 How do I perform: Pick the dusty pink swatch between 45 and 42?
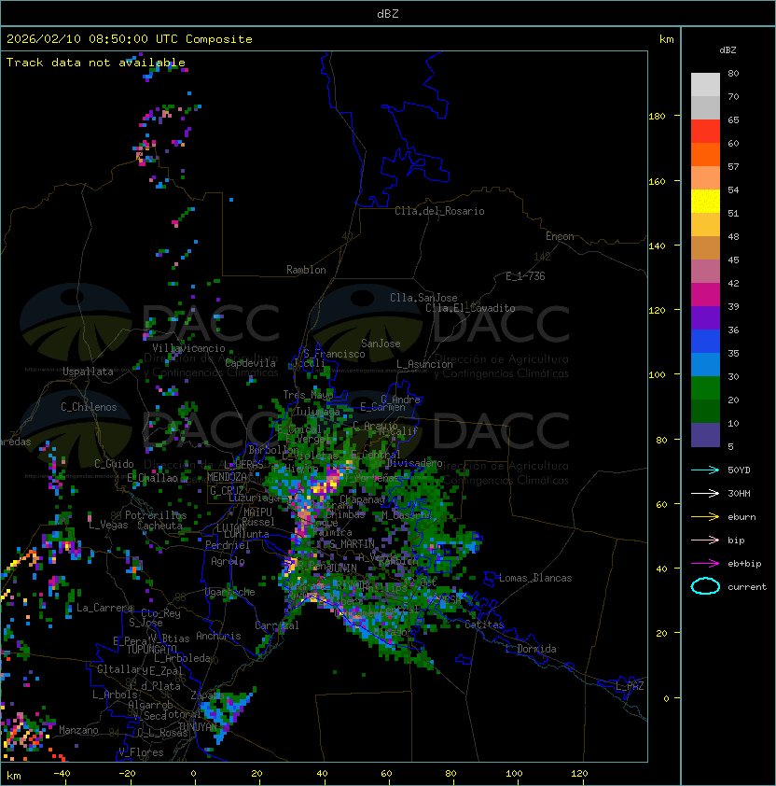coord(705,272)
